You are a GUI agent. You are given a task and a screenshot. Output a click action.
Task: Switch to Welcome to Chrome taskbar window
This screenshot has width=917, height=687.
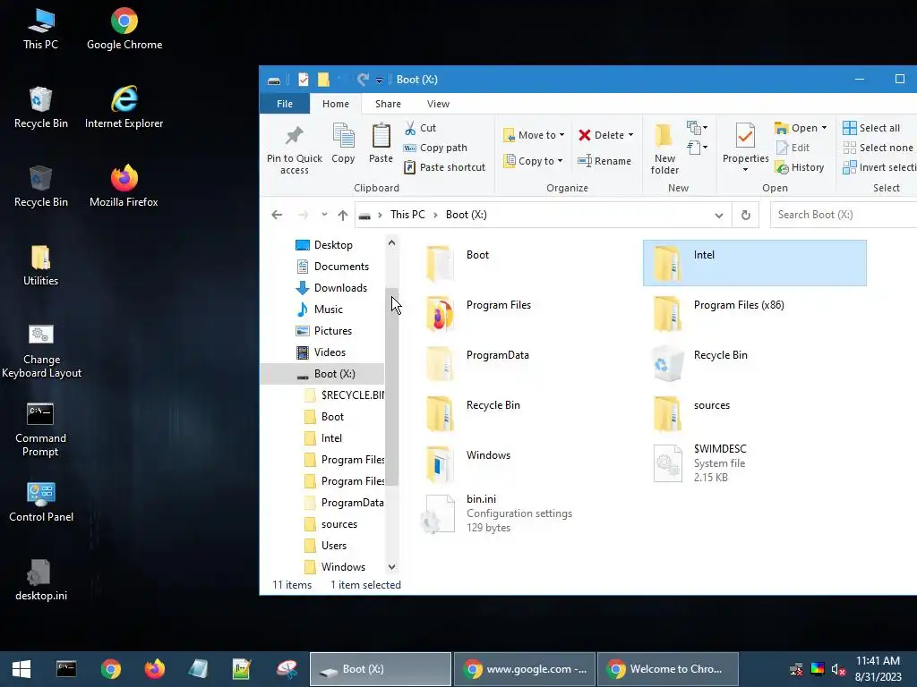tap(668, 669)
